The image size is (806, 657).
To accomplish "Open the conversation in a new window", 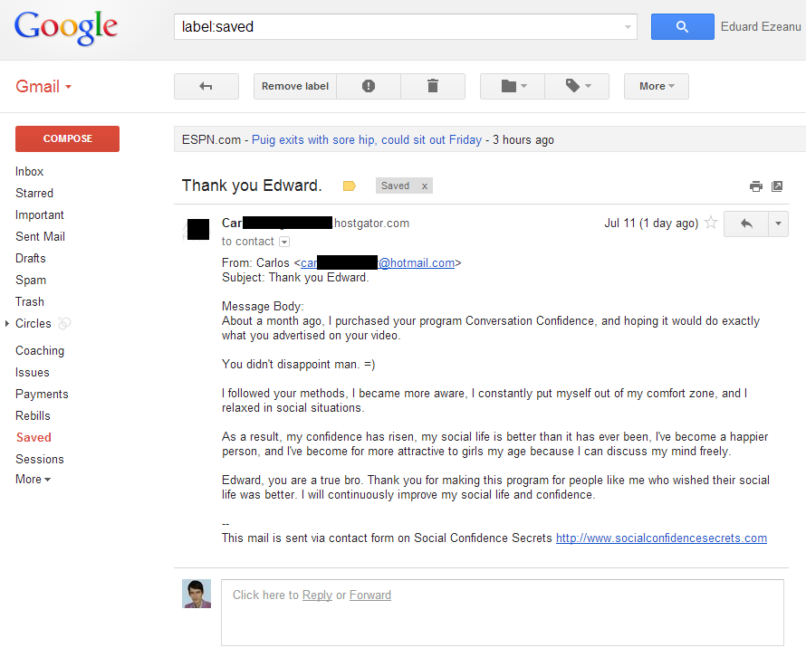I will click(x=777, y=186).
